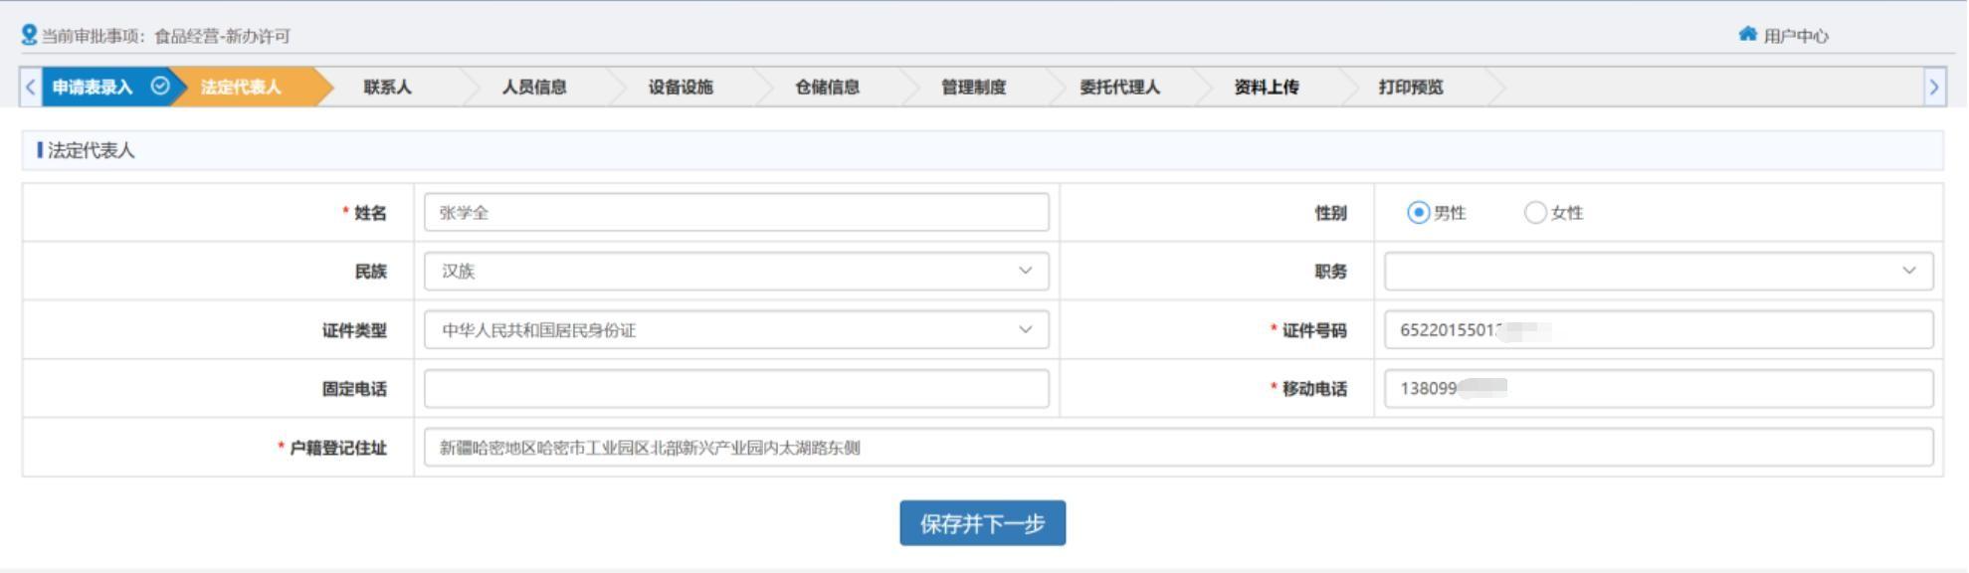Open the 打印预览 step
The width and height of the screenshot is (1969, 573).
pyautogui.click(x=1410, y=88)
